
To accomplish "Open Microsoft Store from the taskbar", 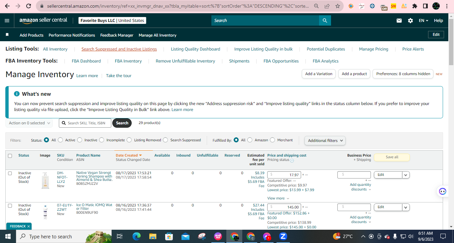I will tap(169, 236).
